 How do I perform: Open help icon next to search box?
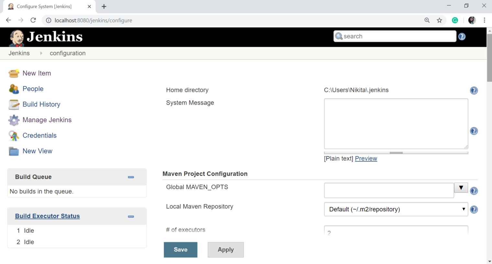[x=462, y=36]
